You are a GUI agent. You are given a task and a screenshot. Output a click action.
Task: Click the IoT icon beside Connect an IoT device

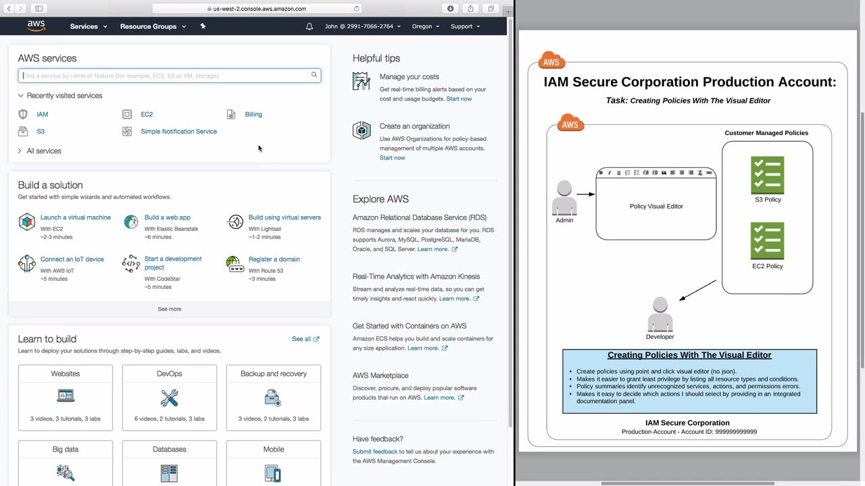point(27,263)
